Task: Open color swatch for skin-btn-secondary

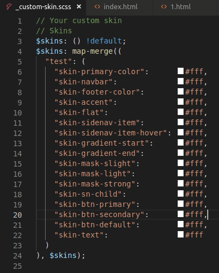Action: (180, 214)
